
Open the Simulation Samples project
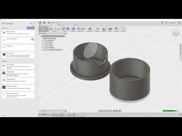click(18, 88)
